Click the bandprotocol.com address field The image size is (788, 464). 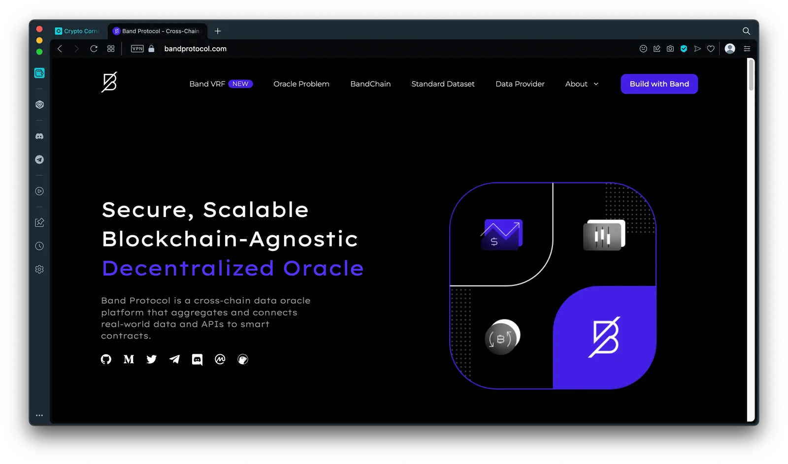click(196, 49)
